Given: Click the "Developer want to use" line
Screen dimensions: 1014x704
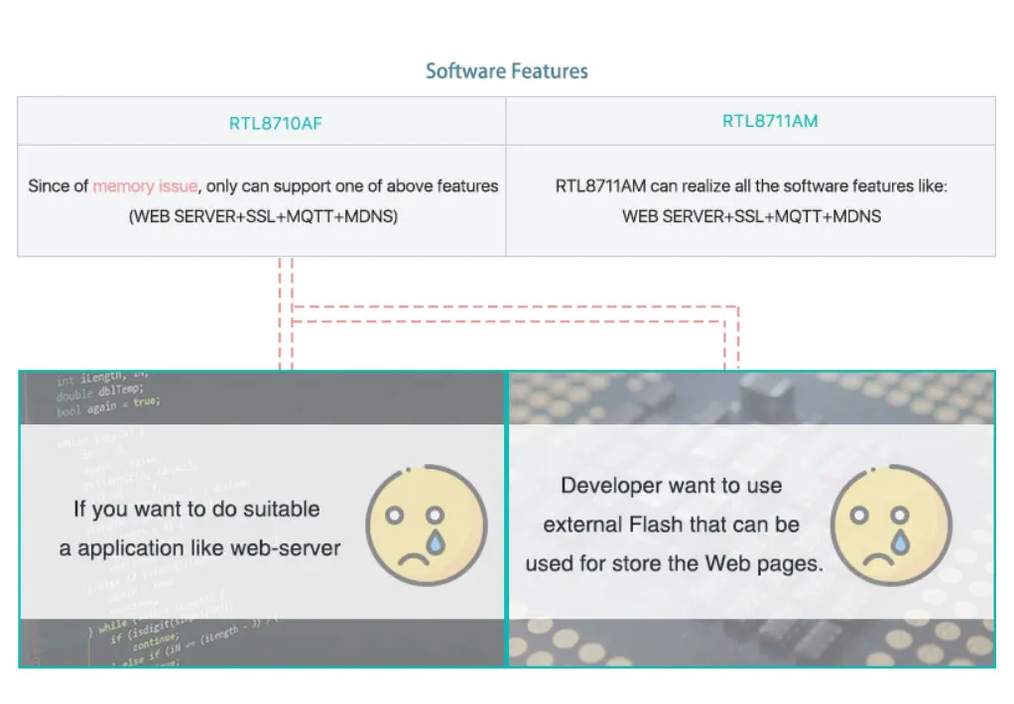Looking at the screenshot, I should click(672, 486).
